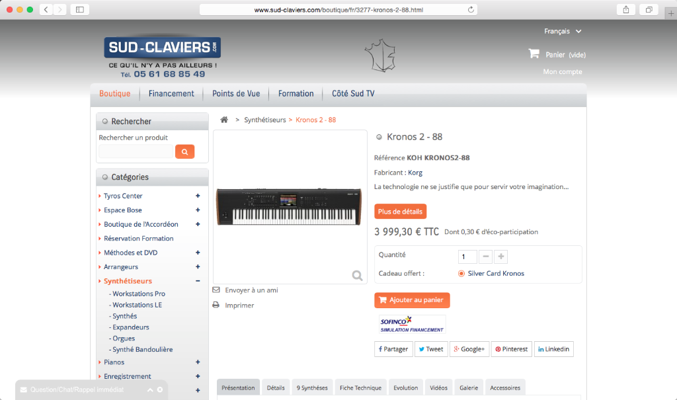Viewport: 677px width, 400px height.
Task: Click the Ajouter au panier button
Action: [x=412, y=300]
